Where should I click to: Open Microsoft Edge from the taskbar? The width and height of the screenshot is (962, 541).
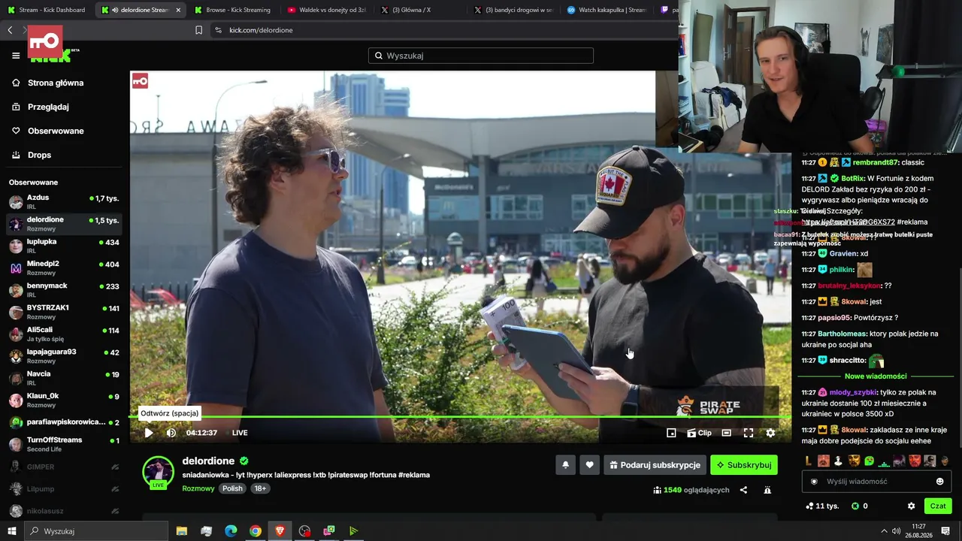click(231, 531)
